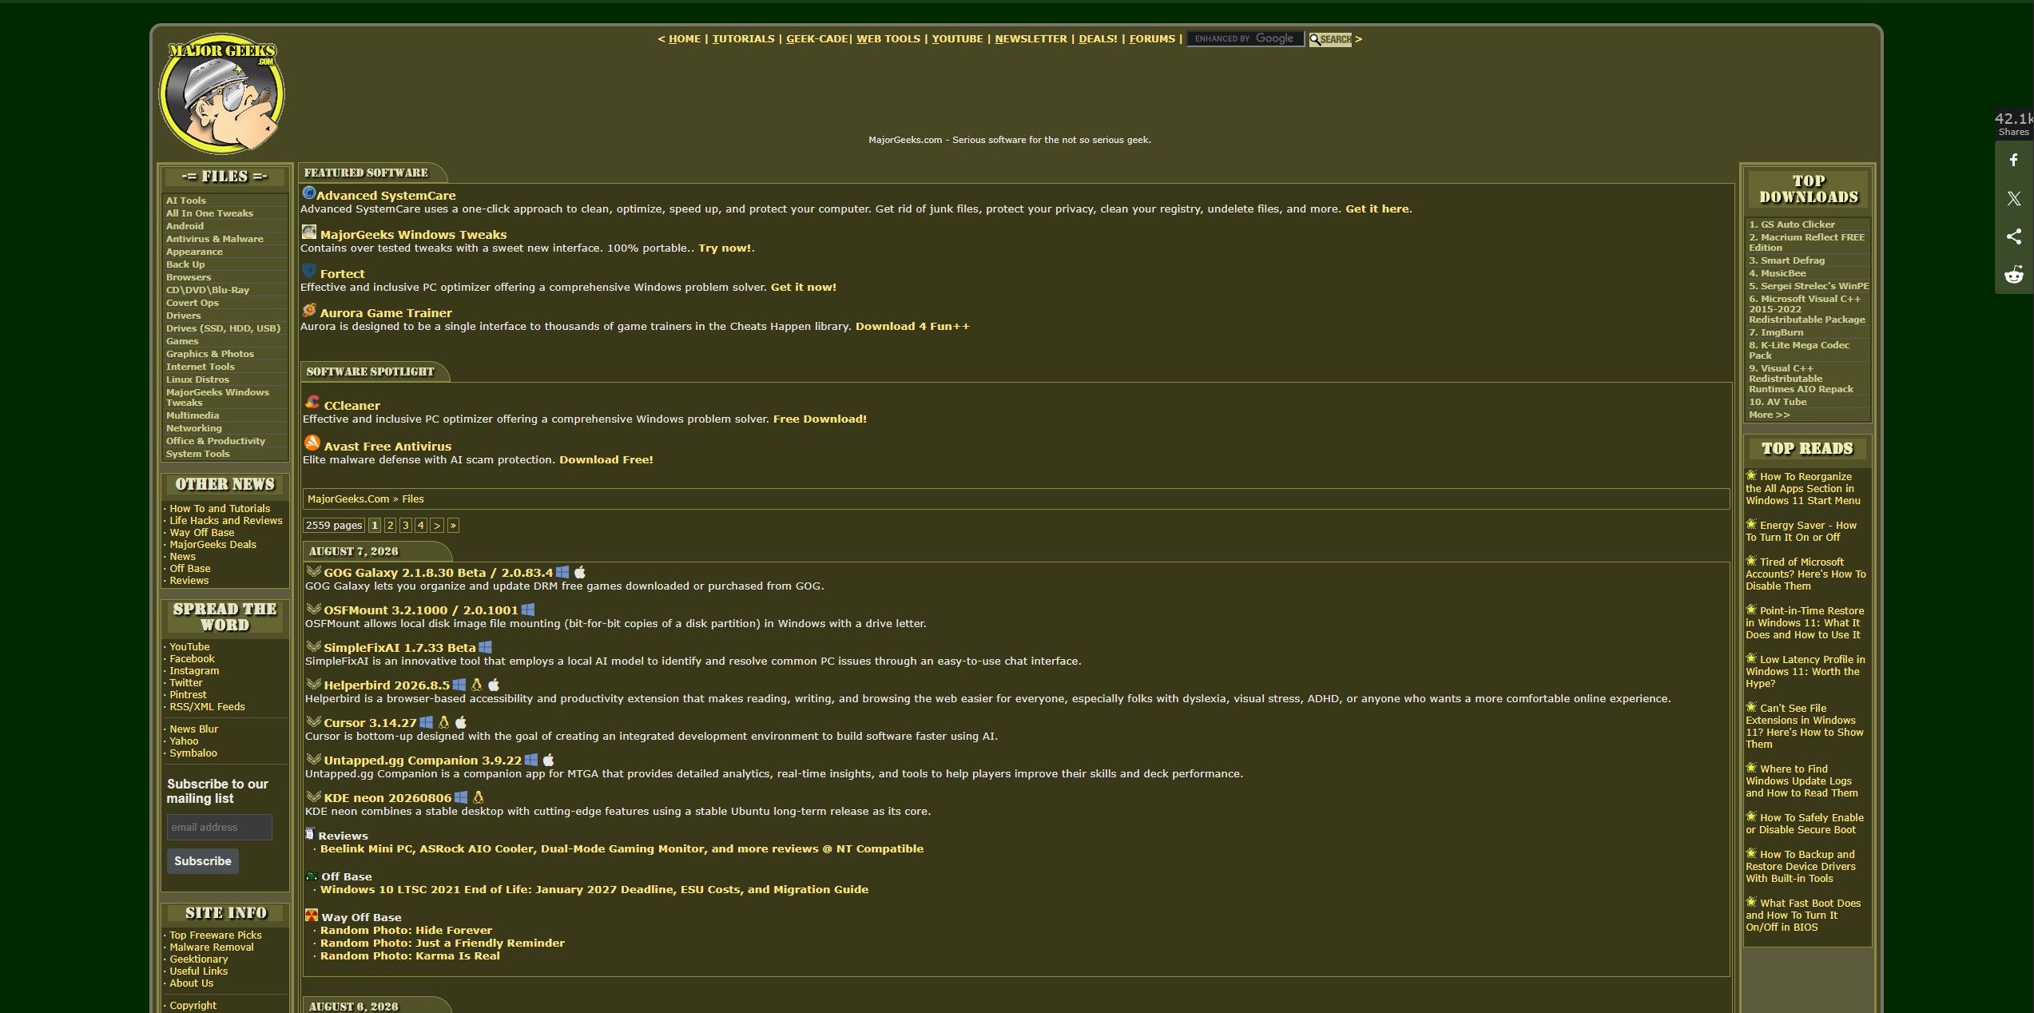The height and width of the screenshot is (1013, 2034).
Task: Share page via X icon
Action: [2014, 199]
